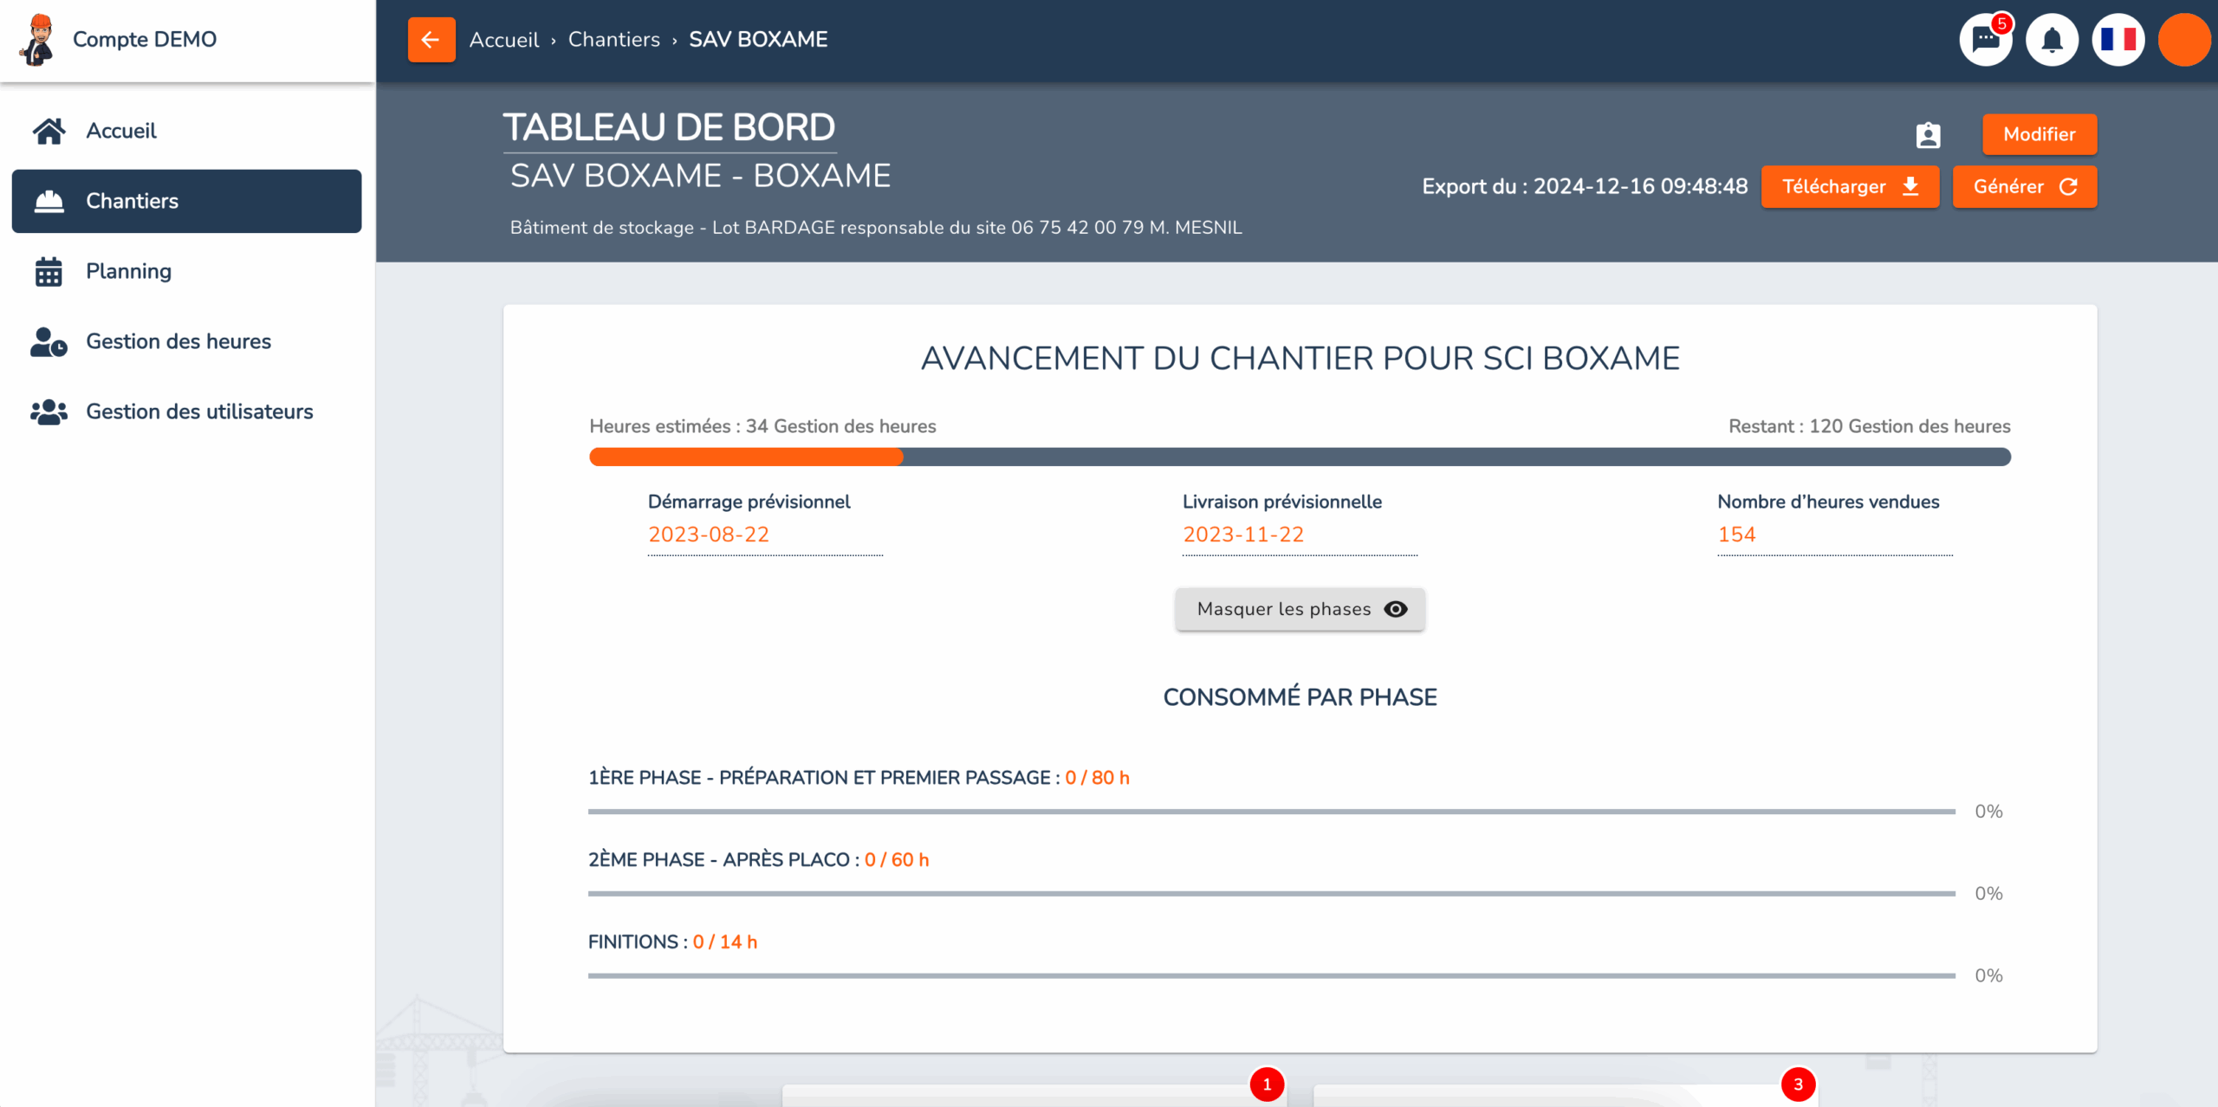Click the Télécharger button

[x=1850, y=187]
